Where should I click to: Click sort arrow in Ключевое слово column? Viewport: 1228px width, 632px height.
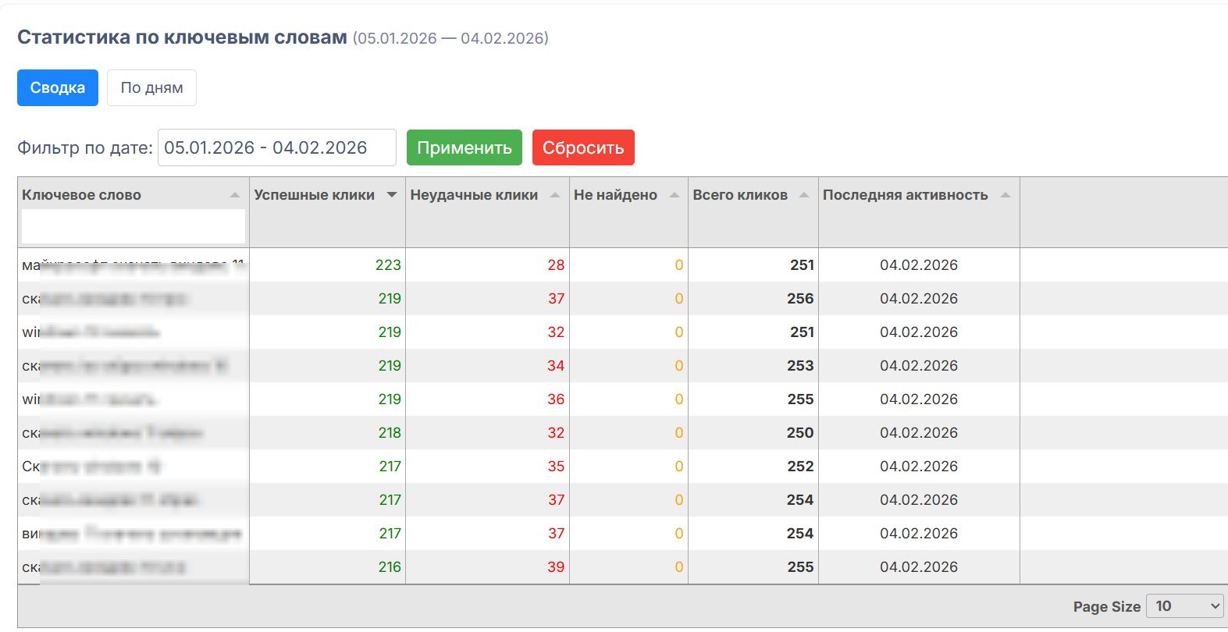pos(235,195)
